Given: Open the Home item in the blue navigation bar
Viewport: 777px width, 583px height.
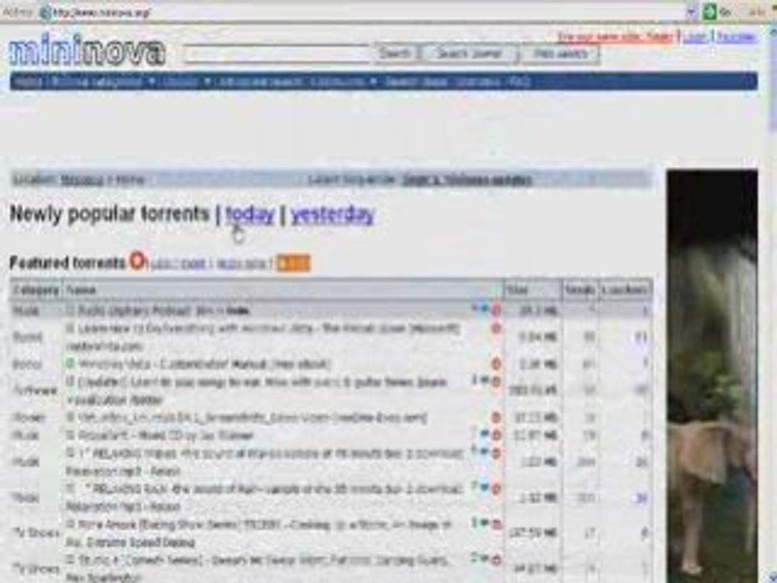Looking at the screenshot, I should [28, 82].
